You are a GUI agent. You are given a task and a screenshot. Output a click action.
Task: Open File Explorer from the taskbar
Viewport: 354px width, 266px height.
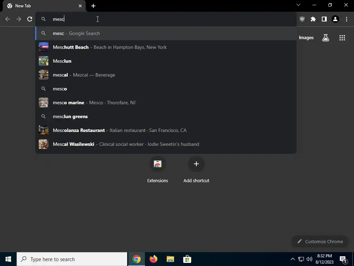(170, 259)
